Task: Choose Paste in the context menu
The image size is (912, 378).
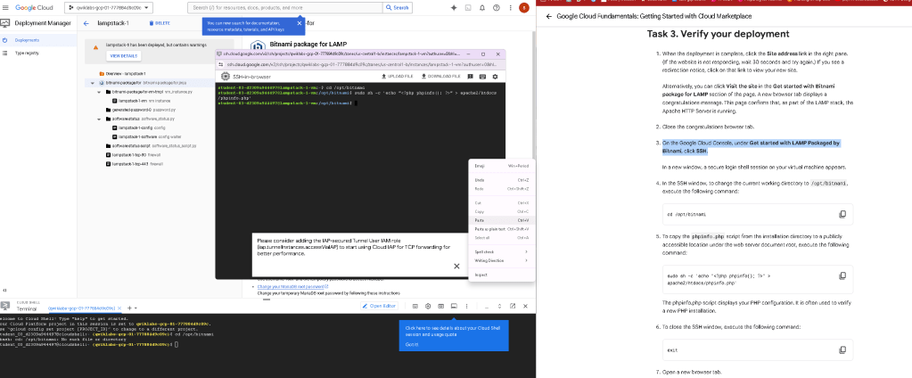Action: tap(501, 220)
